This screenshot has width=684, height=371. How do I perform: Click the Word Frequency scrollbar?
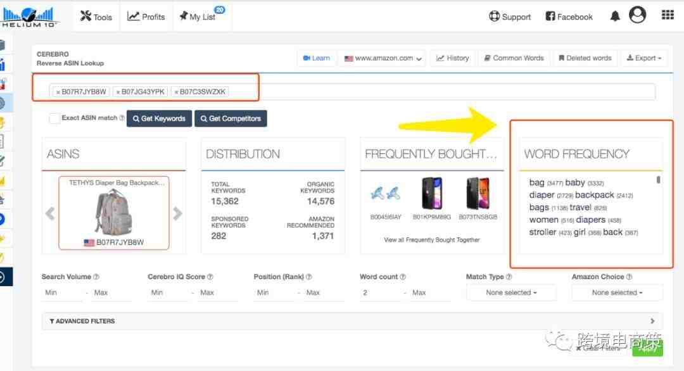658,180
